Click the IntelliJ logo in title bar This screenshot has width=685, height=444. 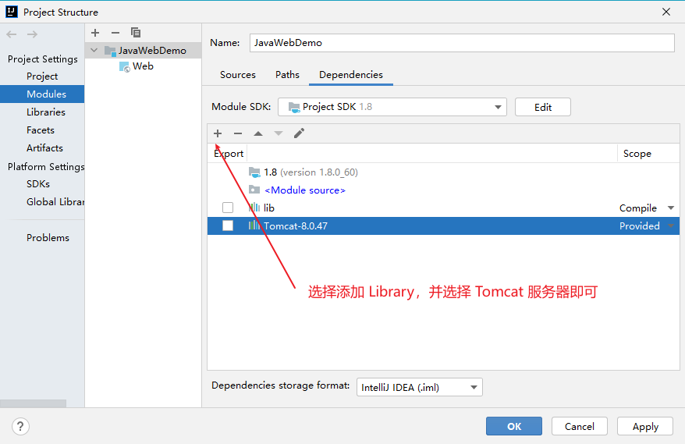tap(12, 12)
